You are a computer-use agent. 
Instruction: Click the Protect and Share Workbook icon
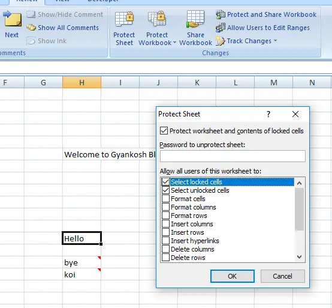click(221, 14)
